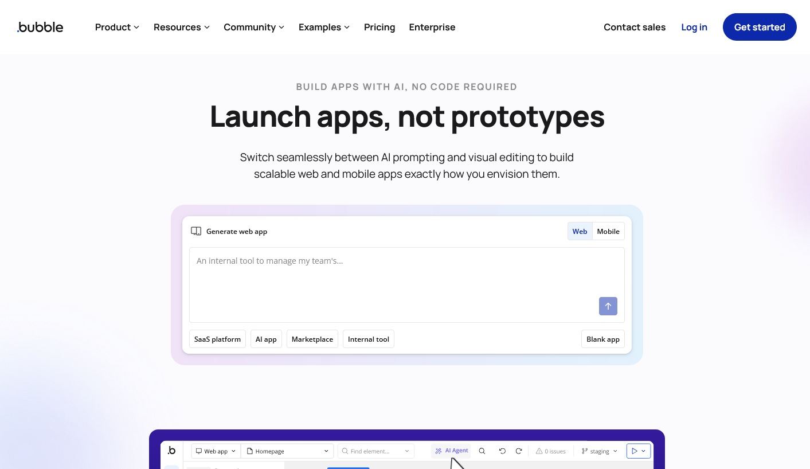Click the Bubble 'b' logo in the editor preview
This screenshot has height=469, width=810.
click(171, 451)
